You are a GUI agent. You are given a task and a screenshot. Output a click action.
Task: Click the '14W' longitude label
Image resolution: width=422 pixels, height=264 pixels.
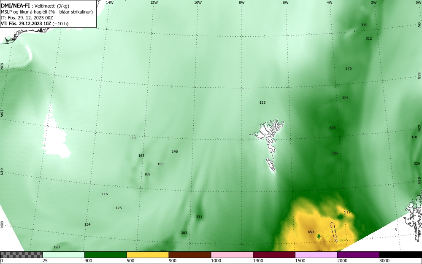[110, 3]
